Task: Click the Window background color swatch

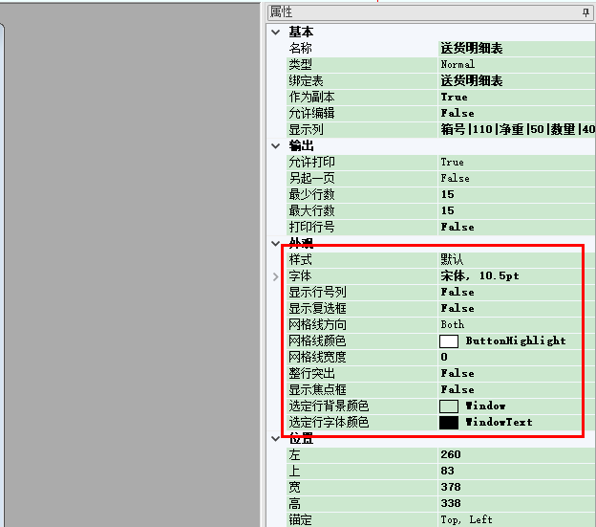Action: pyautogui.click(x=449, y=406)
